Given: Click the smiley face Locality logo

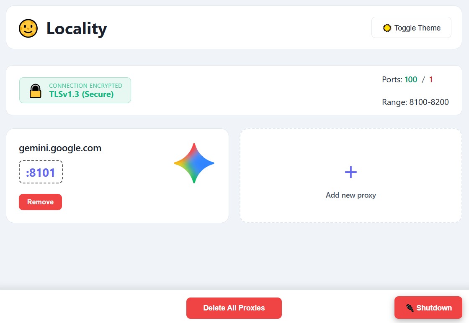Looking at the screenshot, I should pos(28,28).
